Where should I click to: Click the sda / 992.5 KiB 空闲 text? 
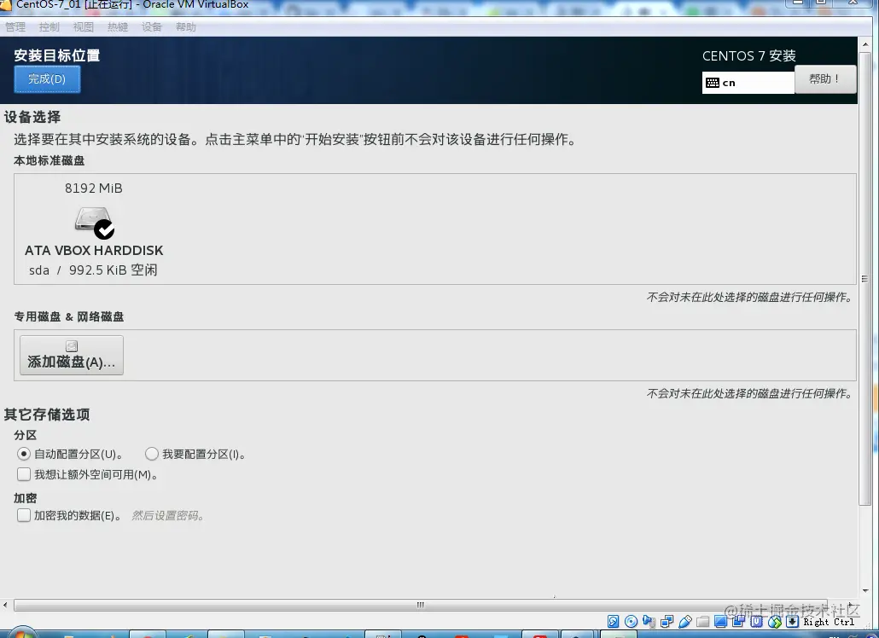point(93,270)
